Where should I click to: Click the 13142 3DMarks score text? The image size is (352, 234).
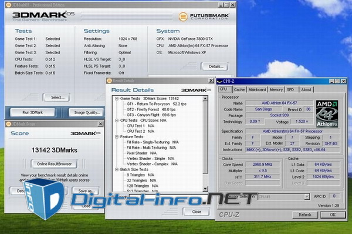coord(55,150)
